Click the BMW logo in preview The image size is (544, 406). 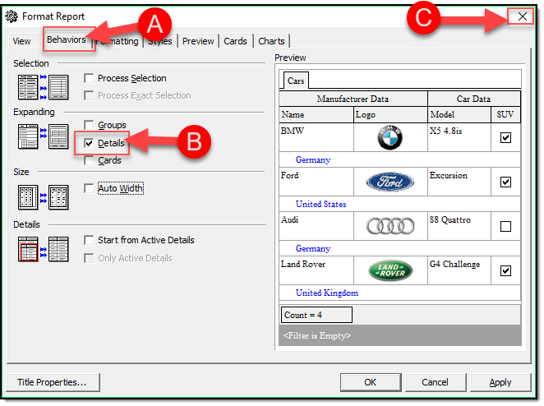[x=390, y=138]
